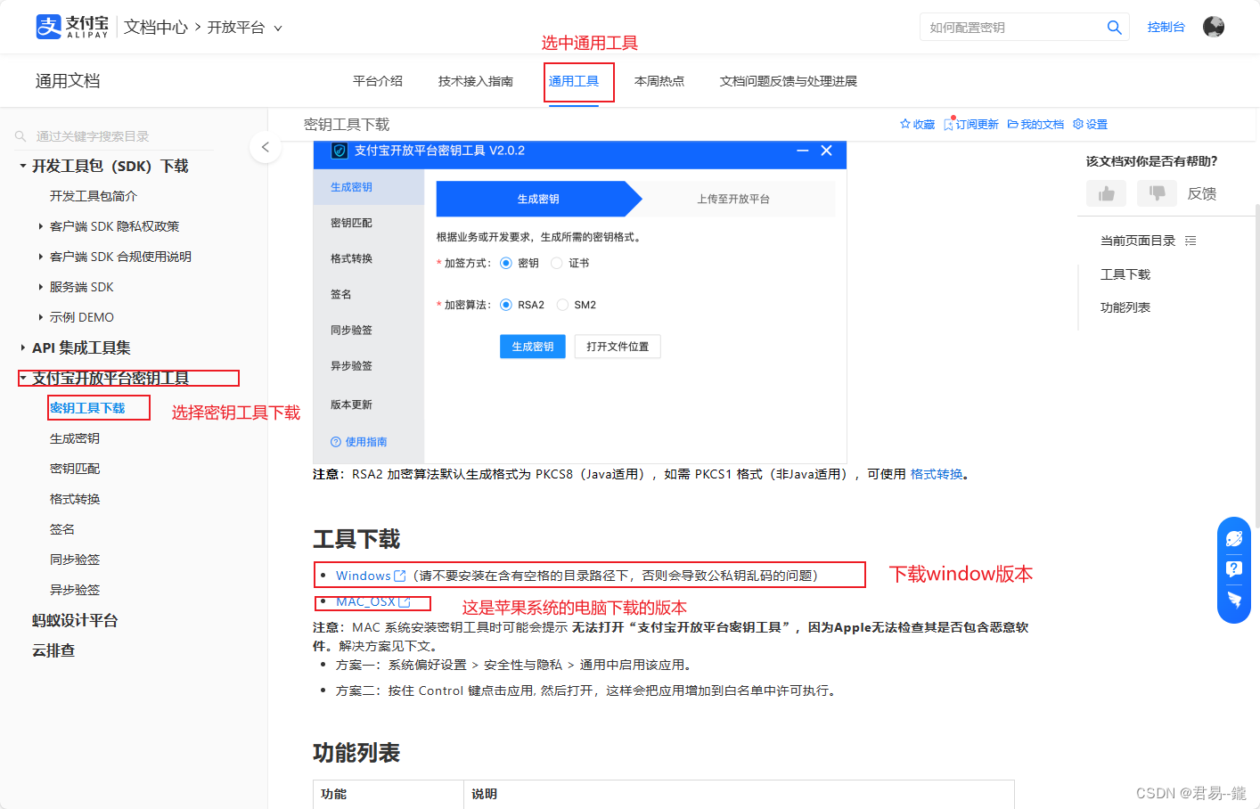Click 反馈 feedback link
The height and width of the screenshot is (809, 1260).
tap(1202, 193)
